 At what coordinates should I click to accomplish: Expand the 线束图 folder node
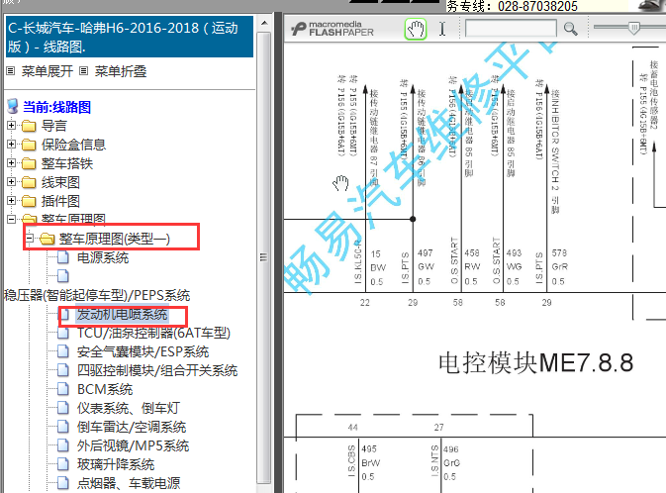[x=12, y=182]
